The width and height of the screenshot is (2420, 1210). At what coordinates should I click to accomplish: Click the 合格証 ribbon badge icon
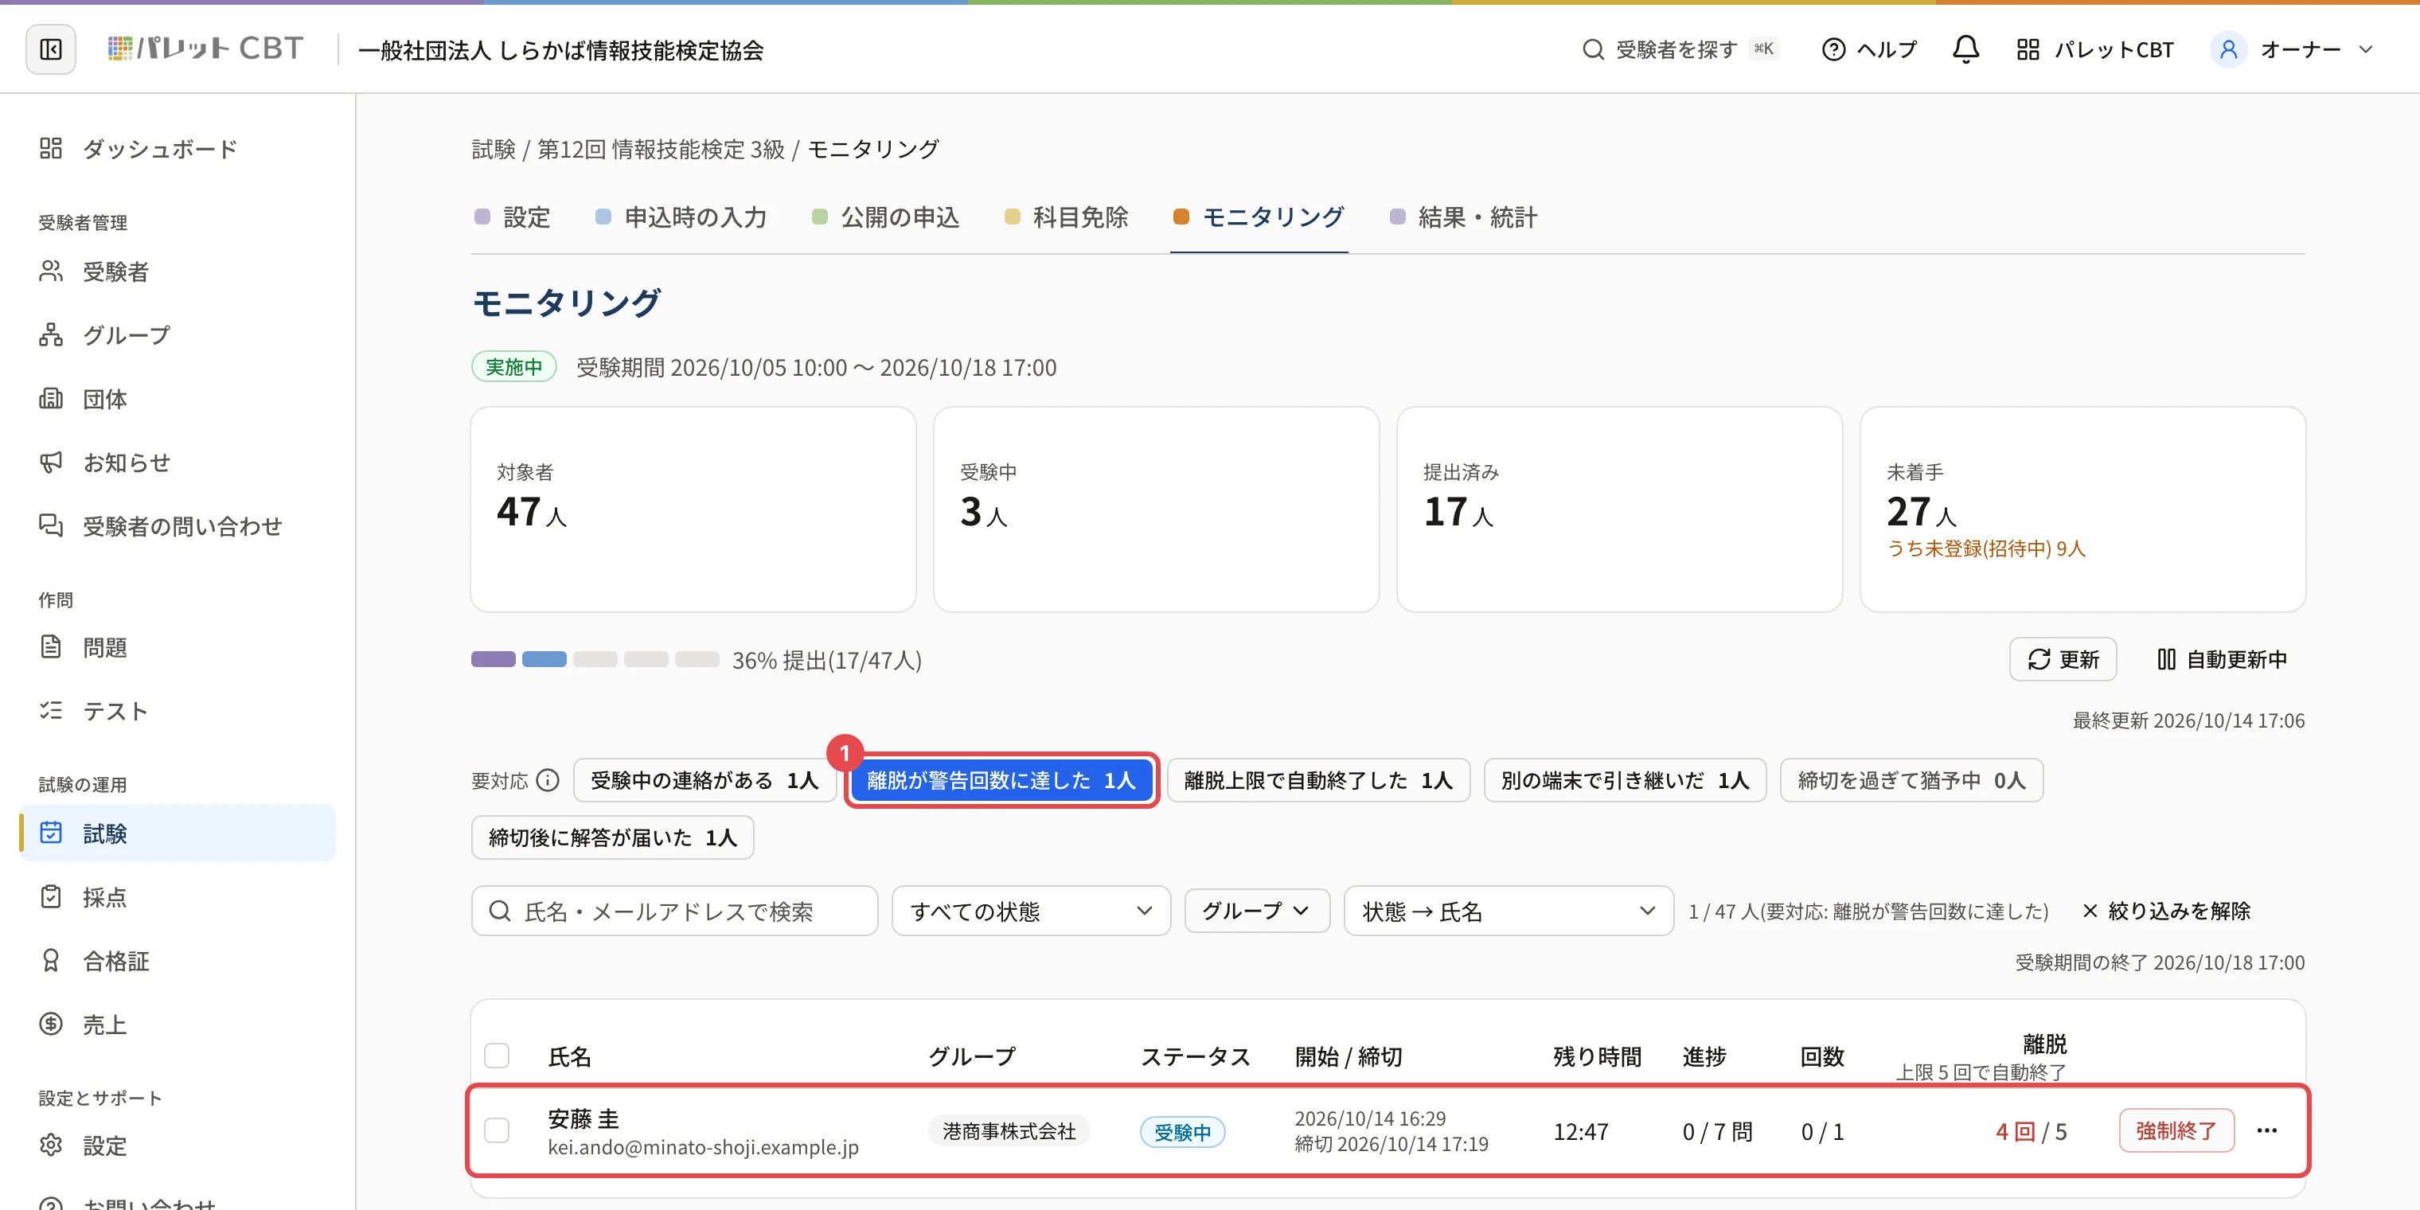tap(51, 960)
